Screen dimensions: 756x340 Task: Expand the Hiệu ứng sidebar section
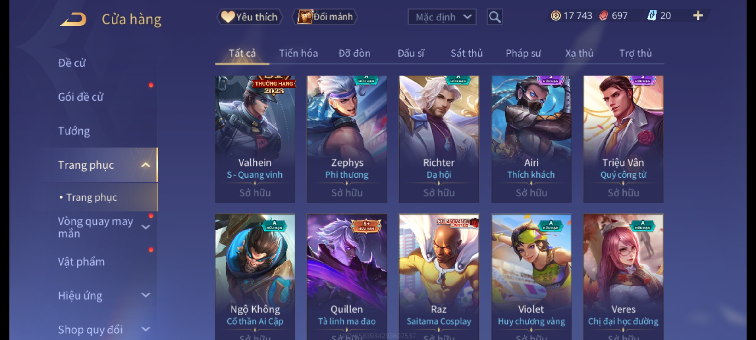click(146, 295)
